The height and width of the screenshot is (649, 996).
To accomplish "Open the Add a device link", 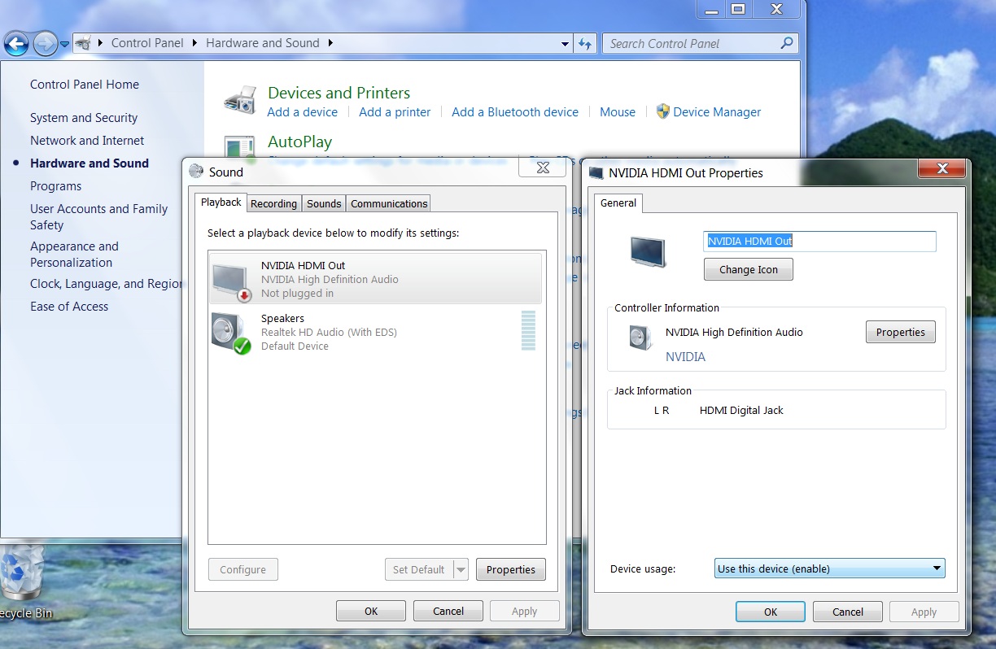I will pyautogui.click(x=303, y=112).
